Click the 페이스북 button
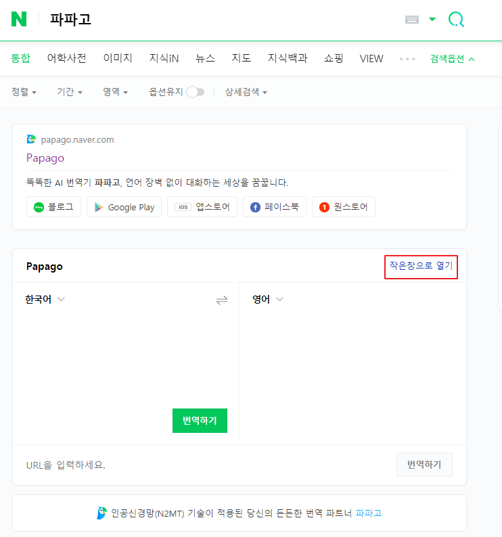The height and width of the screenshot is (537, 502). (x=275, y=206)
